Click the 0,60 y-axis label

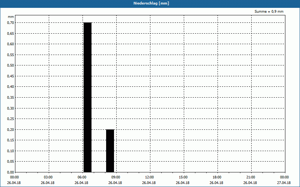[x=10, y=44]
